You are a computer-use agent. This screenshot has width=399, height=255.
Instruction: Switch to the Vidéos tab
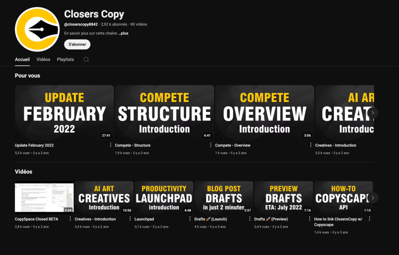(43, 59)
